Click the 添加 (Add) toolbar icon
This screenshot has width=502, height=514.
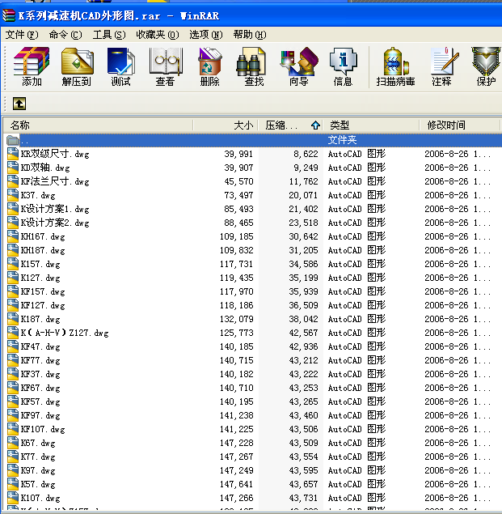click(32, 66)
